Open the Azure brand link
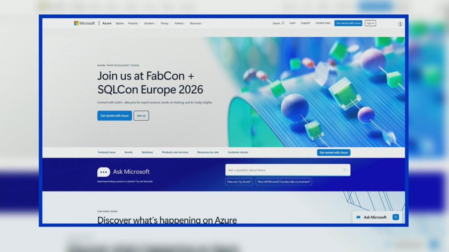This screenshot has width=449, height=252. (x=107, y=23)
